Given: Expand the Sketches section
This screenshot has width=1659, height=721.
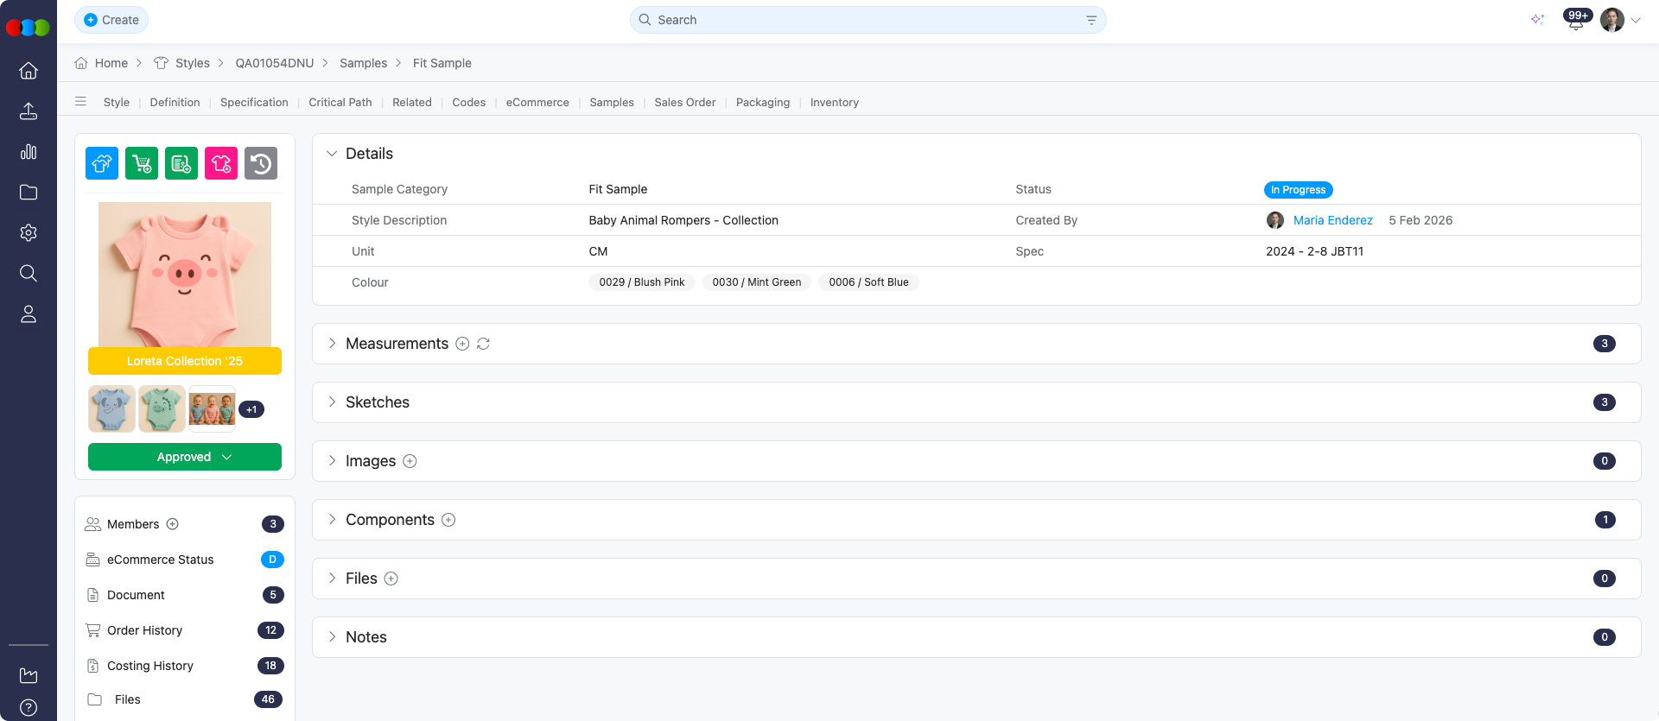Looking at the screenshot, I should click(332, 402).
